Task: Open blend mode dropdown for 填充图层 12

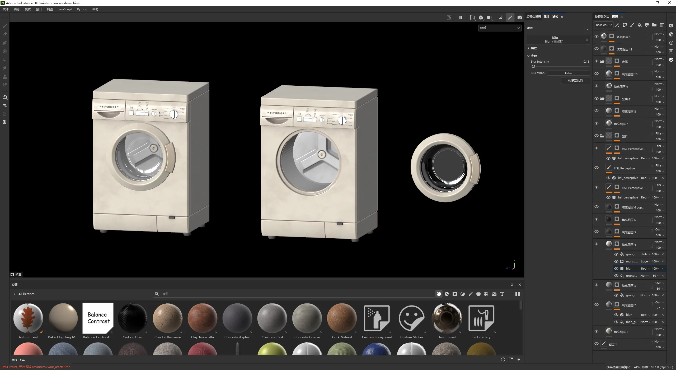Action: pos(659,34)
